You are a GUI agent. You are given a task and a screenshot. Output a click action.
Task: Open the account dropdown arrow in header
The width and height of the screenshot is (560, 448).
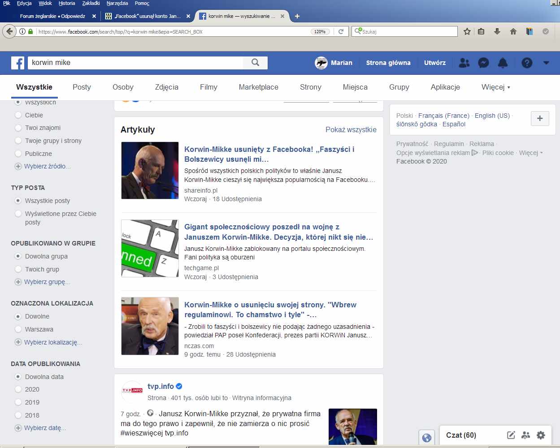[546, 63]
